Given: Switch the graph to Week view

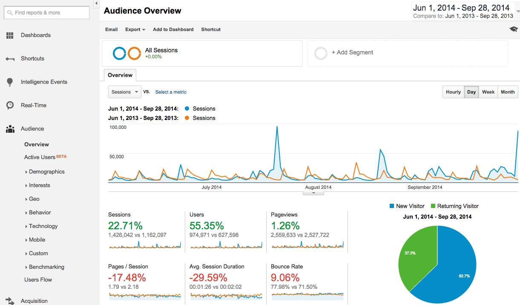Looking at the screenshot, I should (488, 92).
